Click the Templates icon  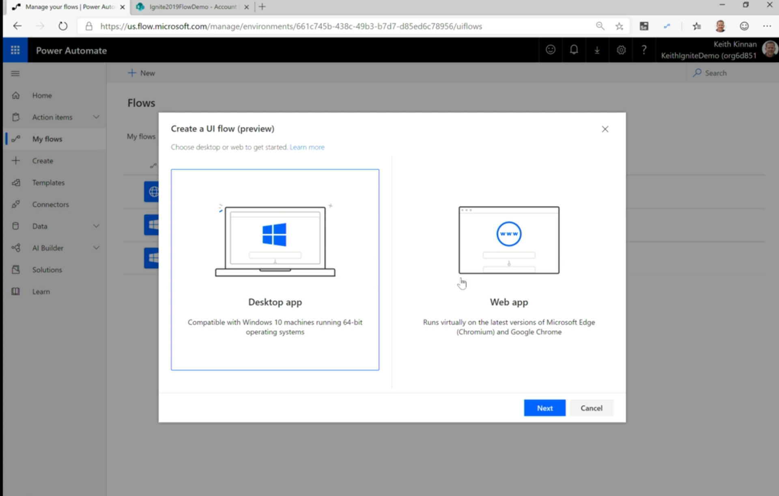[x=16, y=183]
